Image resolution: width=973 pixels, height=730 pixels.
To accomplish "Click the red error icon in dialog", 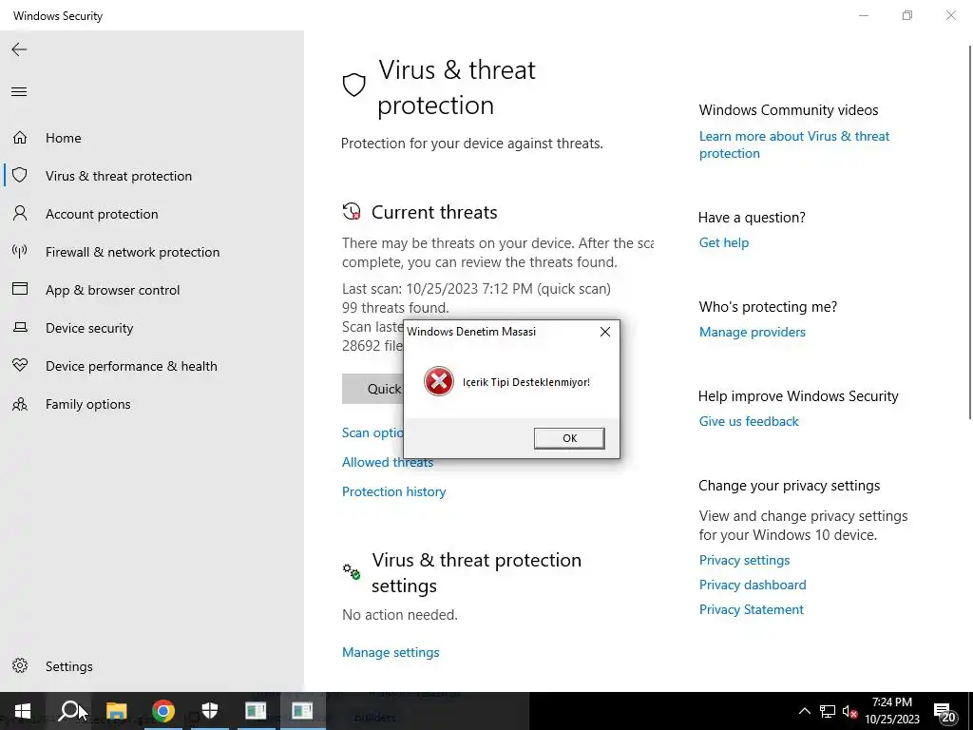I will (x=439, y=381).
